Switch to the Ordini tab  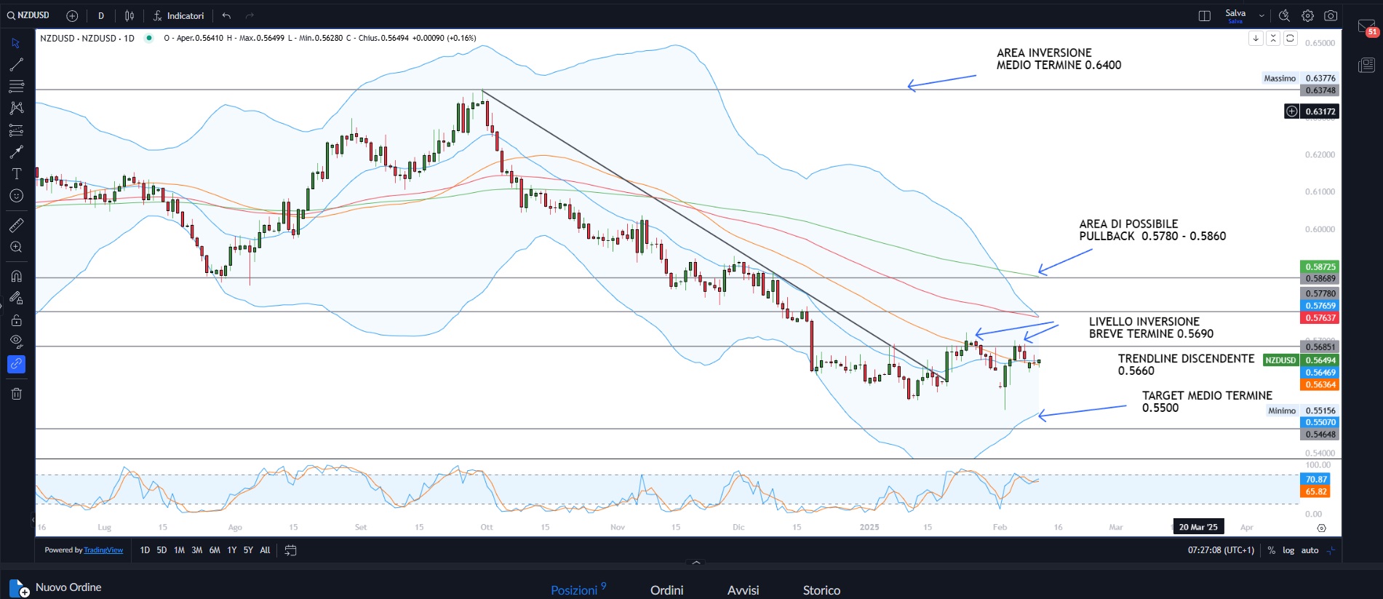click(666, 590)
